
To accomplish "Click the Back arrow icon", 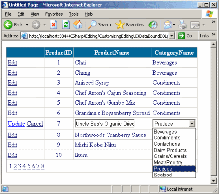I will [8, 25].
